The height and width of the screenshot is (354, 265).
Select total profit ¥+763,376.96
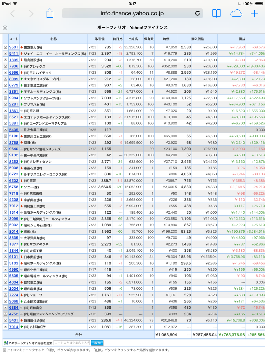click(232, 335)
